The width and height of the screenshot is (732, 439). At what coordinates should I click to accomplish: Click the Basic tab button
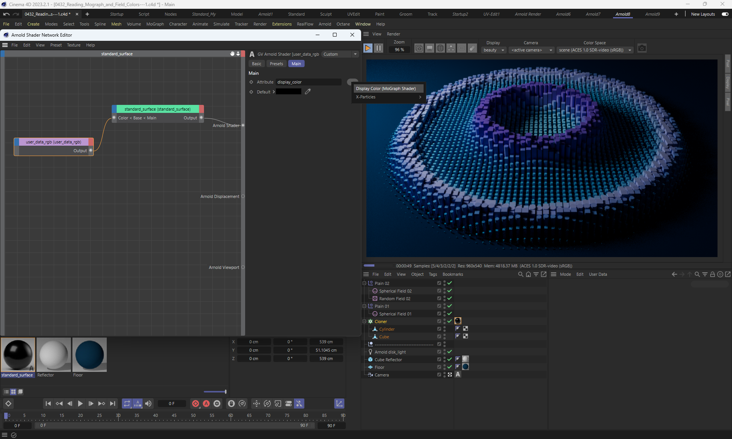point(257,64)
